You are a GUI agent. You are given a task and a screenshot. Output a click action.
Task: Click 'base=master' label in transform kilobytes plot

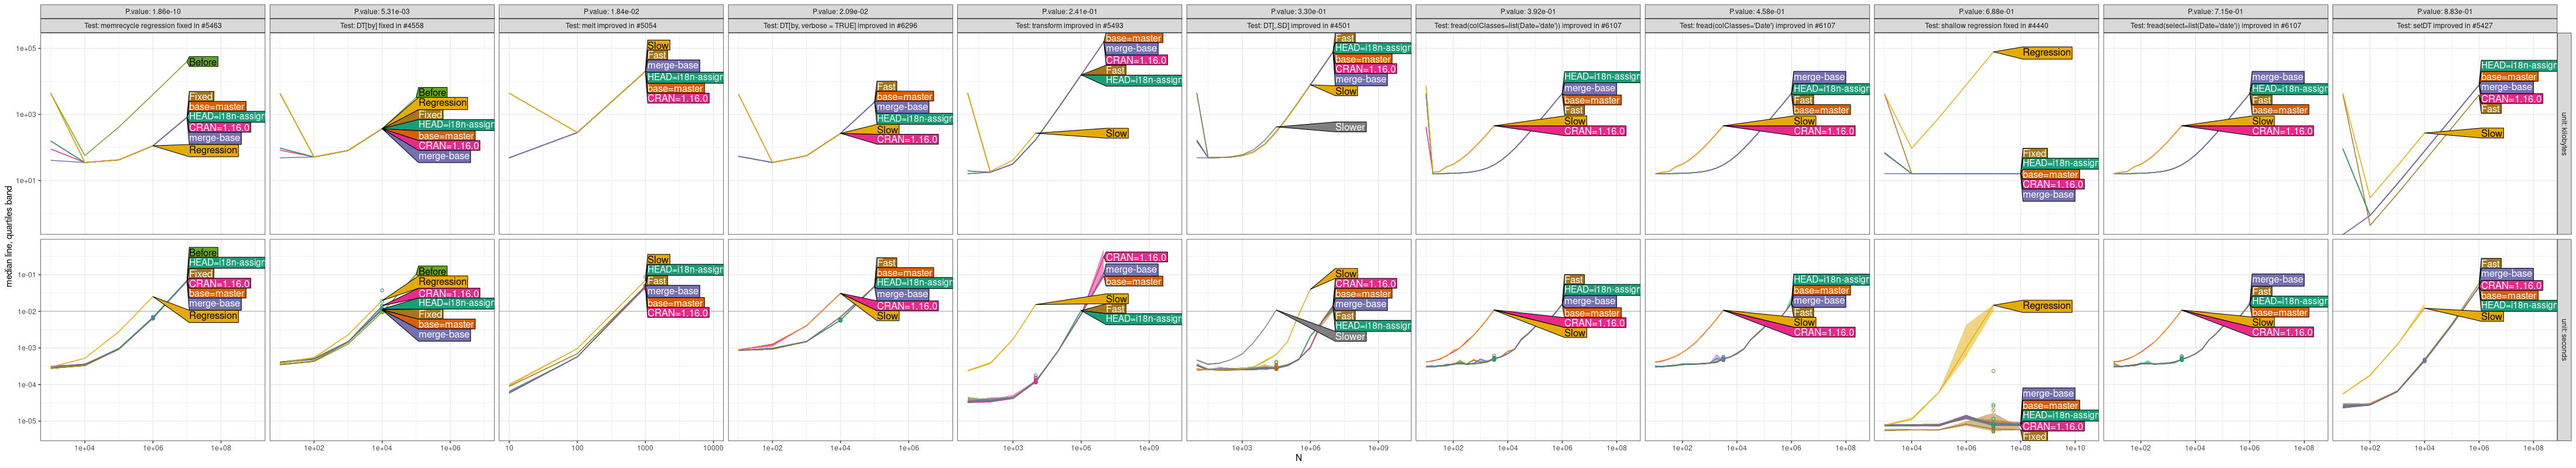pos(1133,38)
